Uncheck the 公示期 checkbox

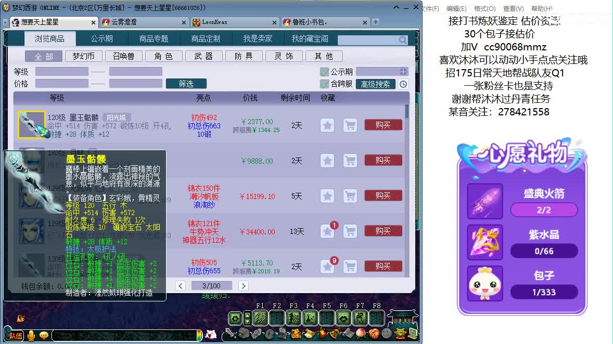324,72
